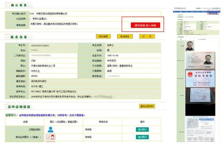Screen dimensions: 222x148
Task: Open the black image thumbnail
Action: click(200, 109)
